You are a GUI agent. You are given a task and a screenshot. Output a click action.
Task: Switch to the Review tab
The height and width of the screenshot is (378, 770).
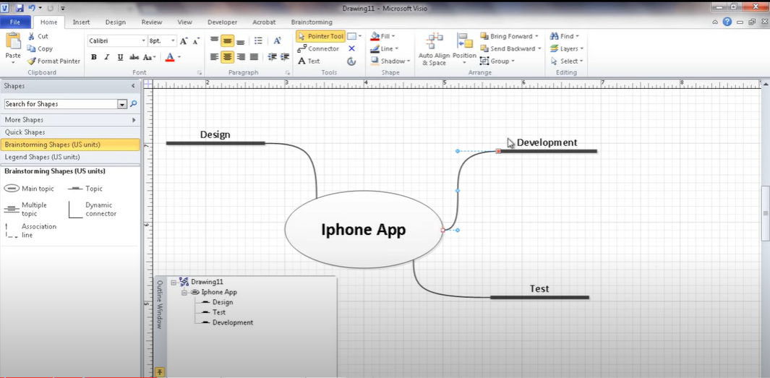(x=152, y=22)
